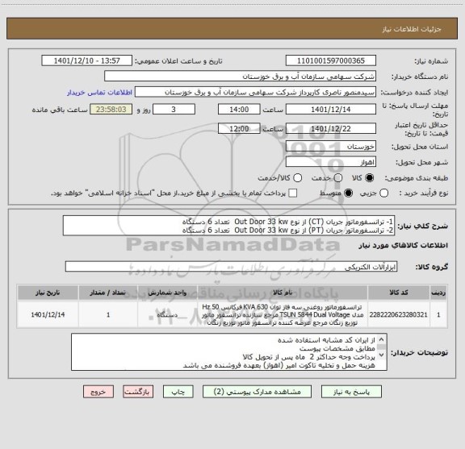Click the خروج exit button

[x=98, y=392]
